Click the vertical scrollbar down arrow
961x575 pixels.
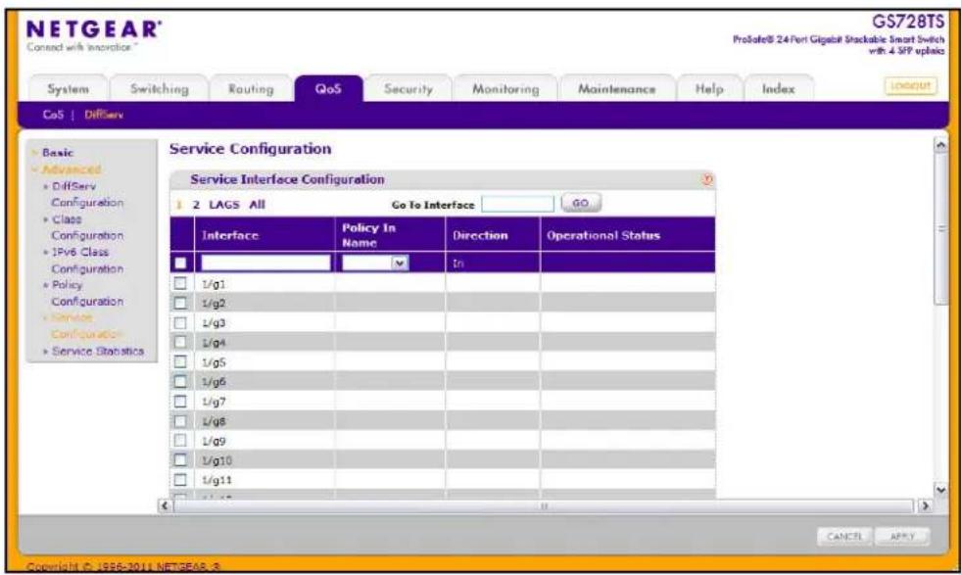(940, 489)
